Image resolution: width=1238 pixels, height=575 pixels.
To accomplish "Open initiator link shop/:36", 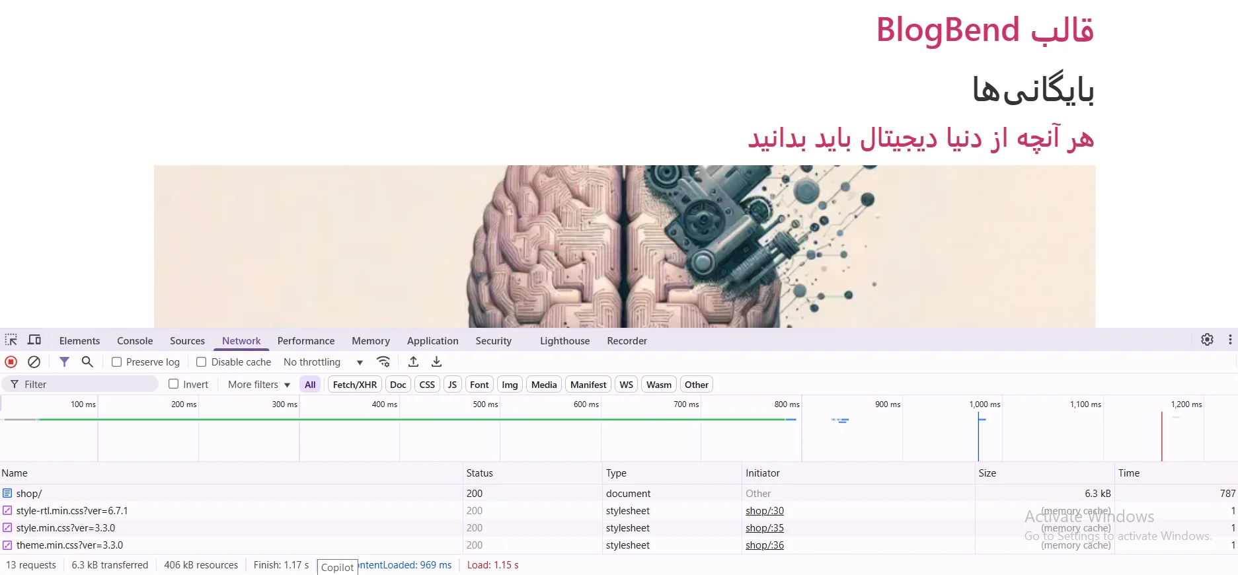I will 765,545.
